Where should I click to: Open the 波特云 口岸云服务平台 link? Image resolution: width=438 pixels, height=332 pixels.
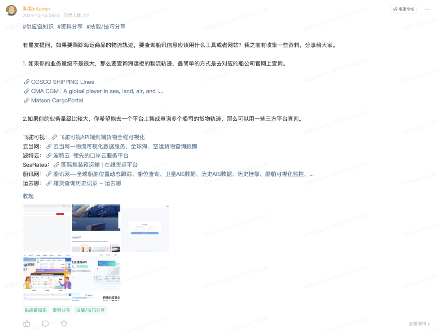coord(91,155)
